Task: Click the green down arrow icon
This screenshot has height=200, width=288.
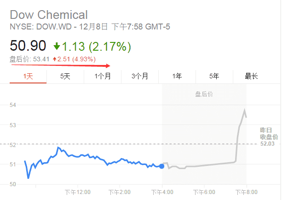Action: tap(57, 46)
